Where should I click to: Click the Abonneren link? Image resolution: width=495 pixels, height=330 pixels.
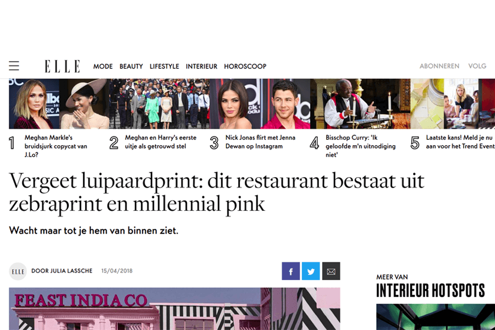click(439, 66)
